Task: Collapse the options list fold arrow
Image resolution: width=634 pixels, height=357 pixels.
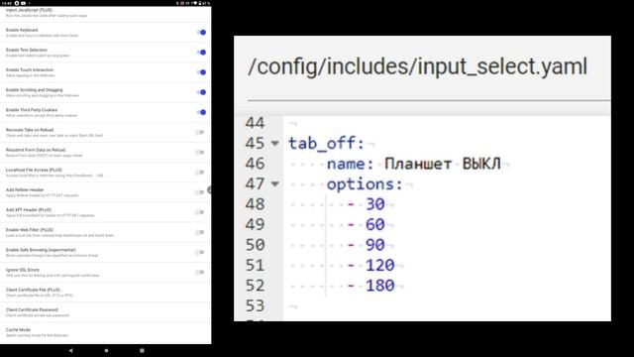Action: pos(275,184)
